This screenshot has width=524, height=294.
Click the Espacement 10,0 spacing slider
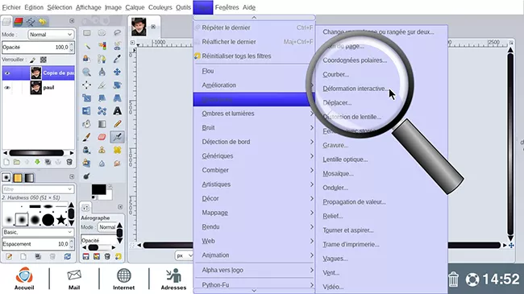38,244
